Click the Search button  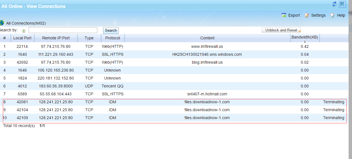(111, 31)
